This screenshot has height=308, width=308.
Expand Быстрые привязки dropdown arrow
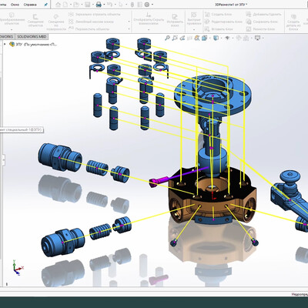(194, 30)
